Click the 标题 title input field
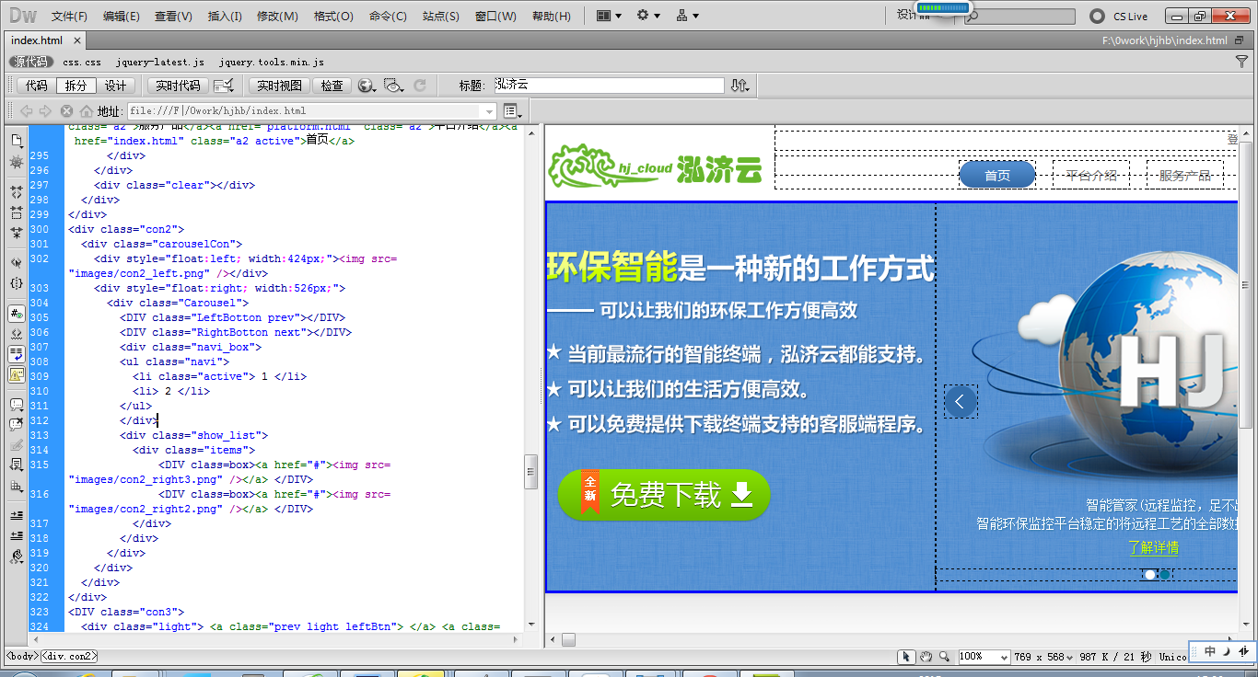 coord(609,86)
